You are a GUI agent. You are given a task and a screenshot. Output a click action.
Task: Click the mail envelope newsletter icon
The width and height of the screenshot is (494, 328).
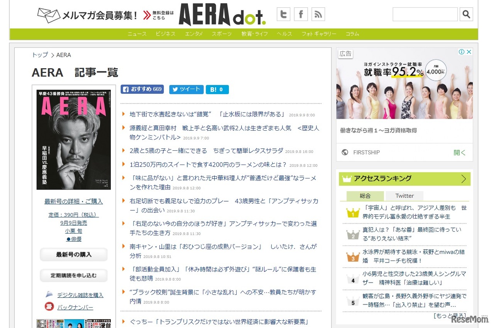(x=49, y=15)
